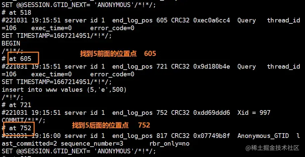Click the "Xid = 997" text
The image size is (305, 157).
click(254, 112)
